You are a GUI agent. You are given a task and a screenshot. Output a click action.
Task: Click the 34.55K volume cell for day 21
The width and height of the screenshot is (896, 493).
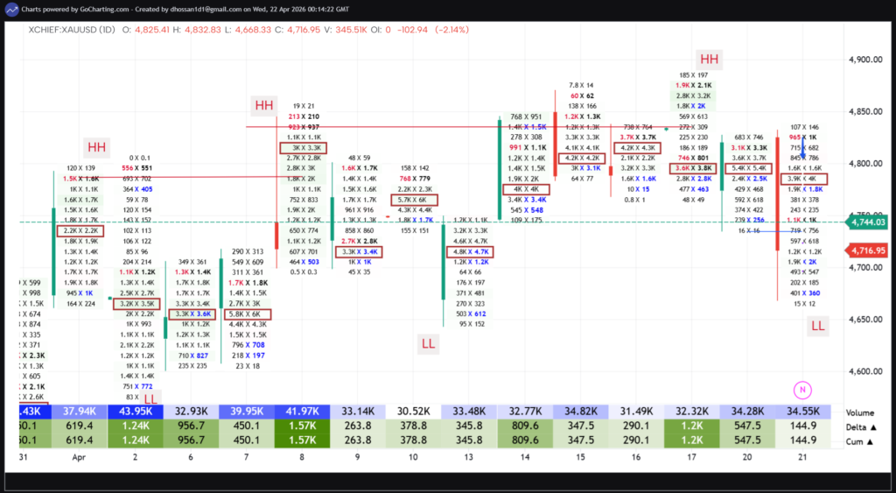click(803, 412)
